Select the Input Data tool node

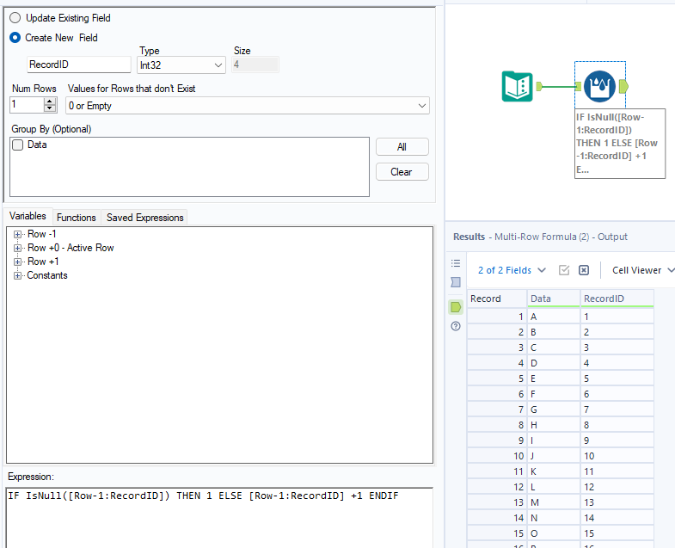(x=518, y=86)
